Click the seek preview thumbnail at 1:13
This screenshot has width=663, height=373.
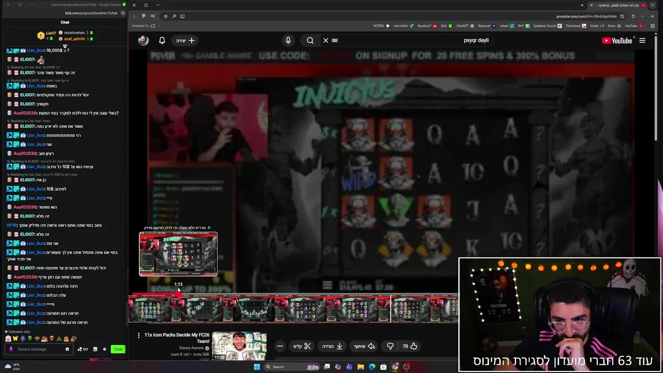point(178,254)
